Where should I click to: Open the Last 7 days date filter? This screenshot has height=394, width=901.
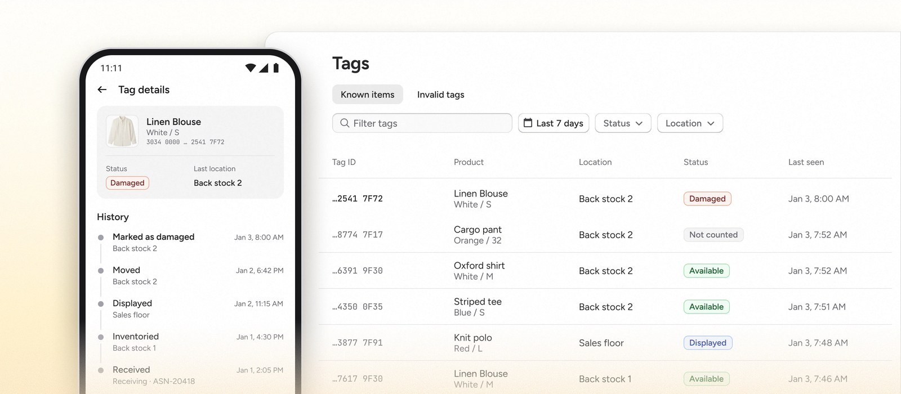[x=554, y=123]
